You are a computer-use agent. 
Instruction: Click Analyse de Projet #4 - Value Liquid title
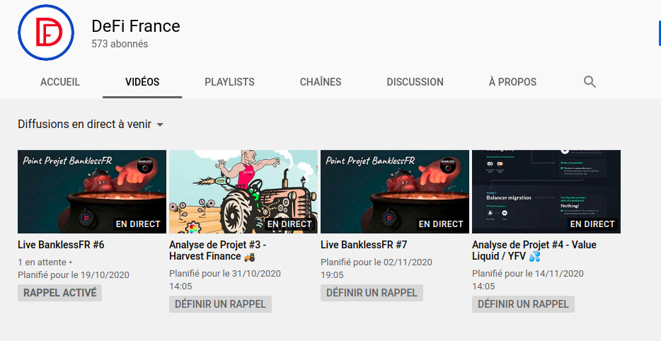click(x=534, y=250)
